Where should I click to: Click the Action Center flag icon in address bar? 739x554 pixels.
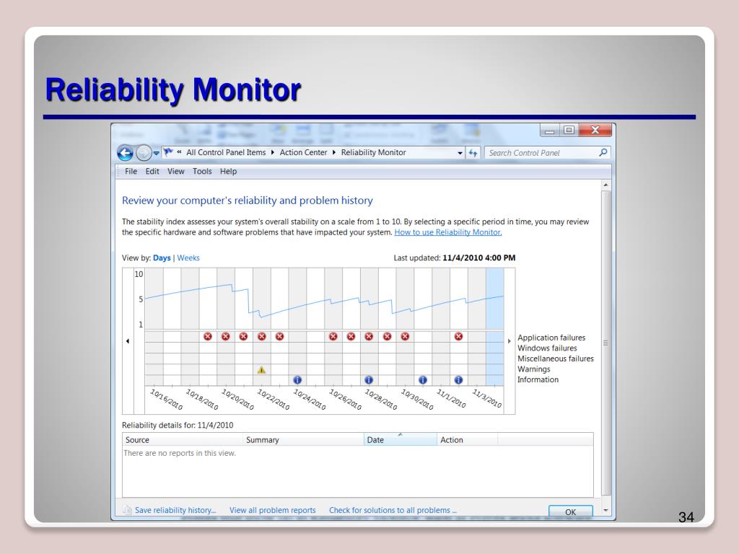tap(167, 152)
